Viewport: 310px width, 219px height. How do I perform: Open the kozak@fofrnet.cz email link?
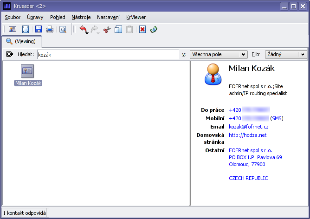(249, 127)
